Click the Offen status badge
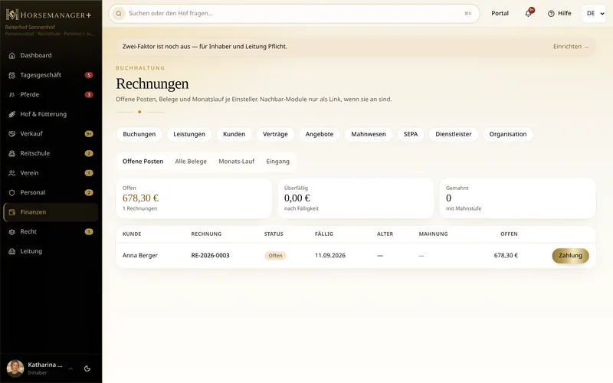The image size is (613, 383). point(275,256)
